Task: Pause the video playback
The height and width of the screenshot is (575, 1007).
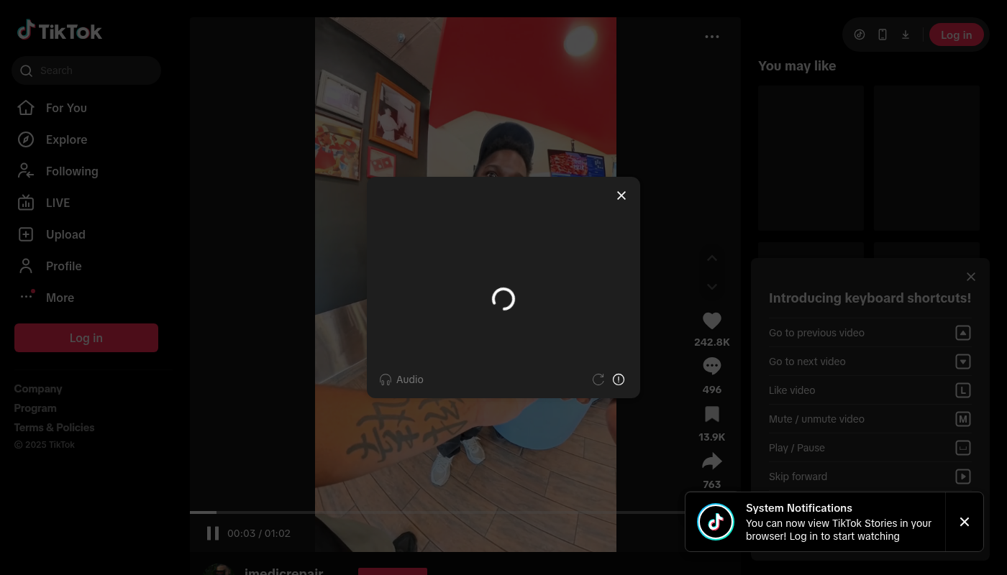Action: pos(213,533)
